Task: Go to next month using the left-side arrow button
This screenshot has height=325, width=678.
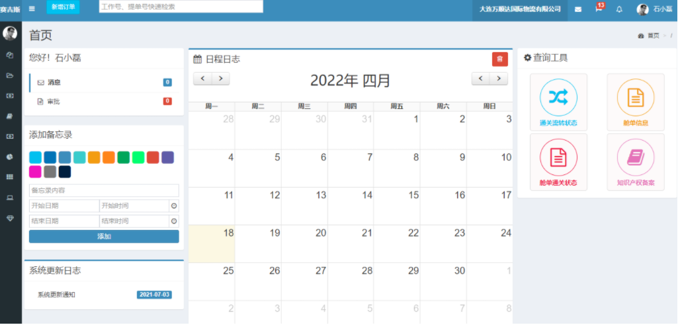Action: pos(220,79)
